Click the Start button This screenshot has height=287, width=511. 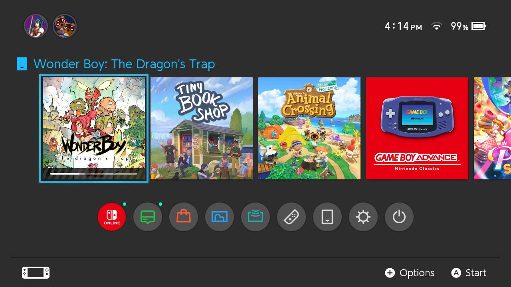tap(469, 273)
